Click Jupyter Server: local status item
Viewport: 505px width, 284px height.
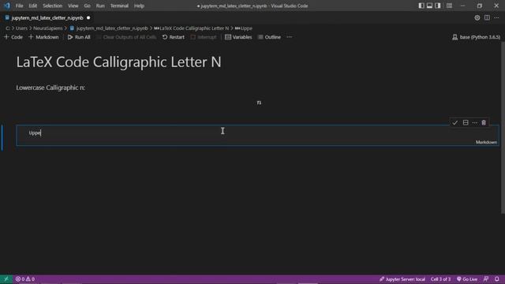[x=402, y=279]
